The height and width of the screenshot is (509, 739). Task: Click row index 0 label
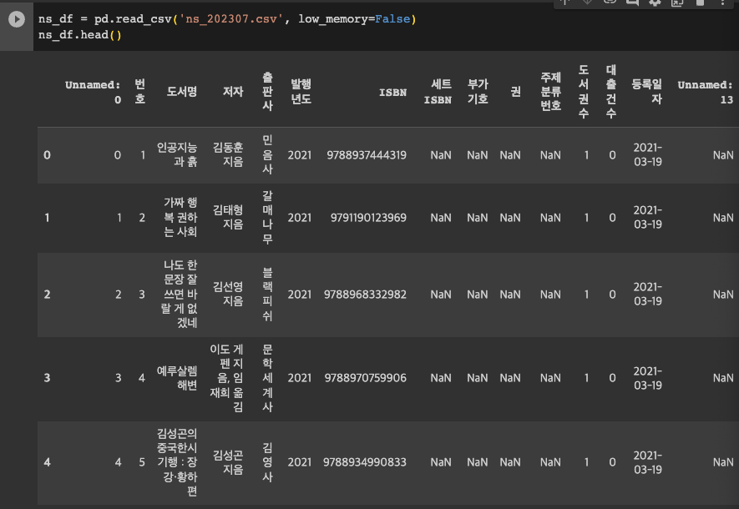point(47,155)
